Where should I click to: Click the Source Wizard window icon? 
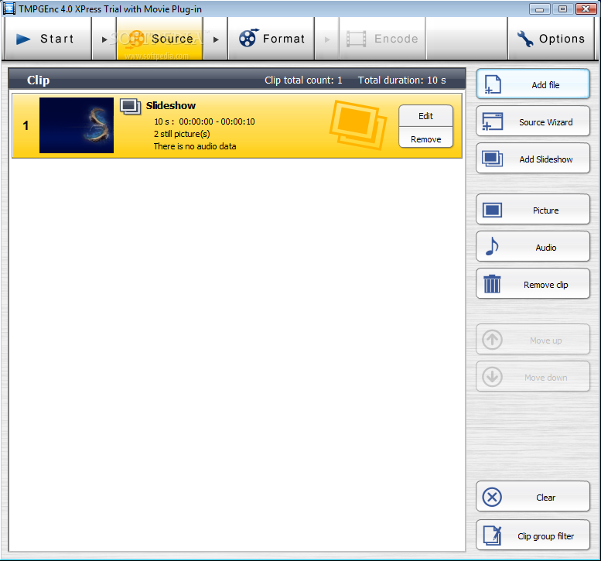click(493, 121)
